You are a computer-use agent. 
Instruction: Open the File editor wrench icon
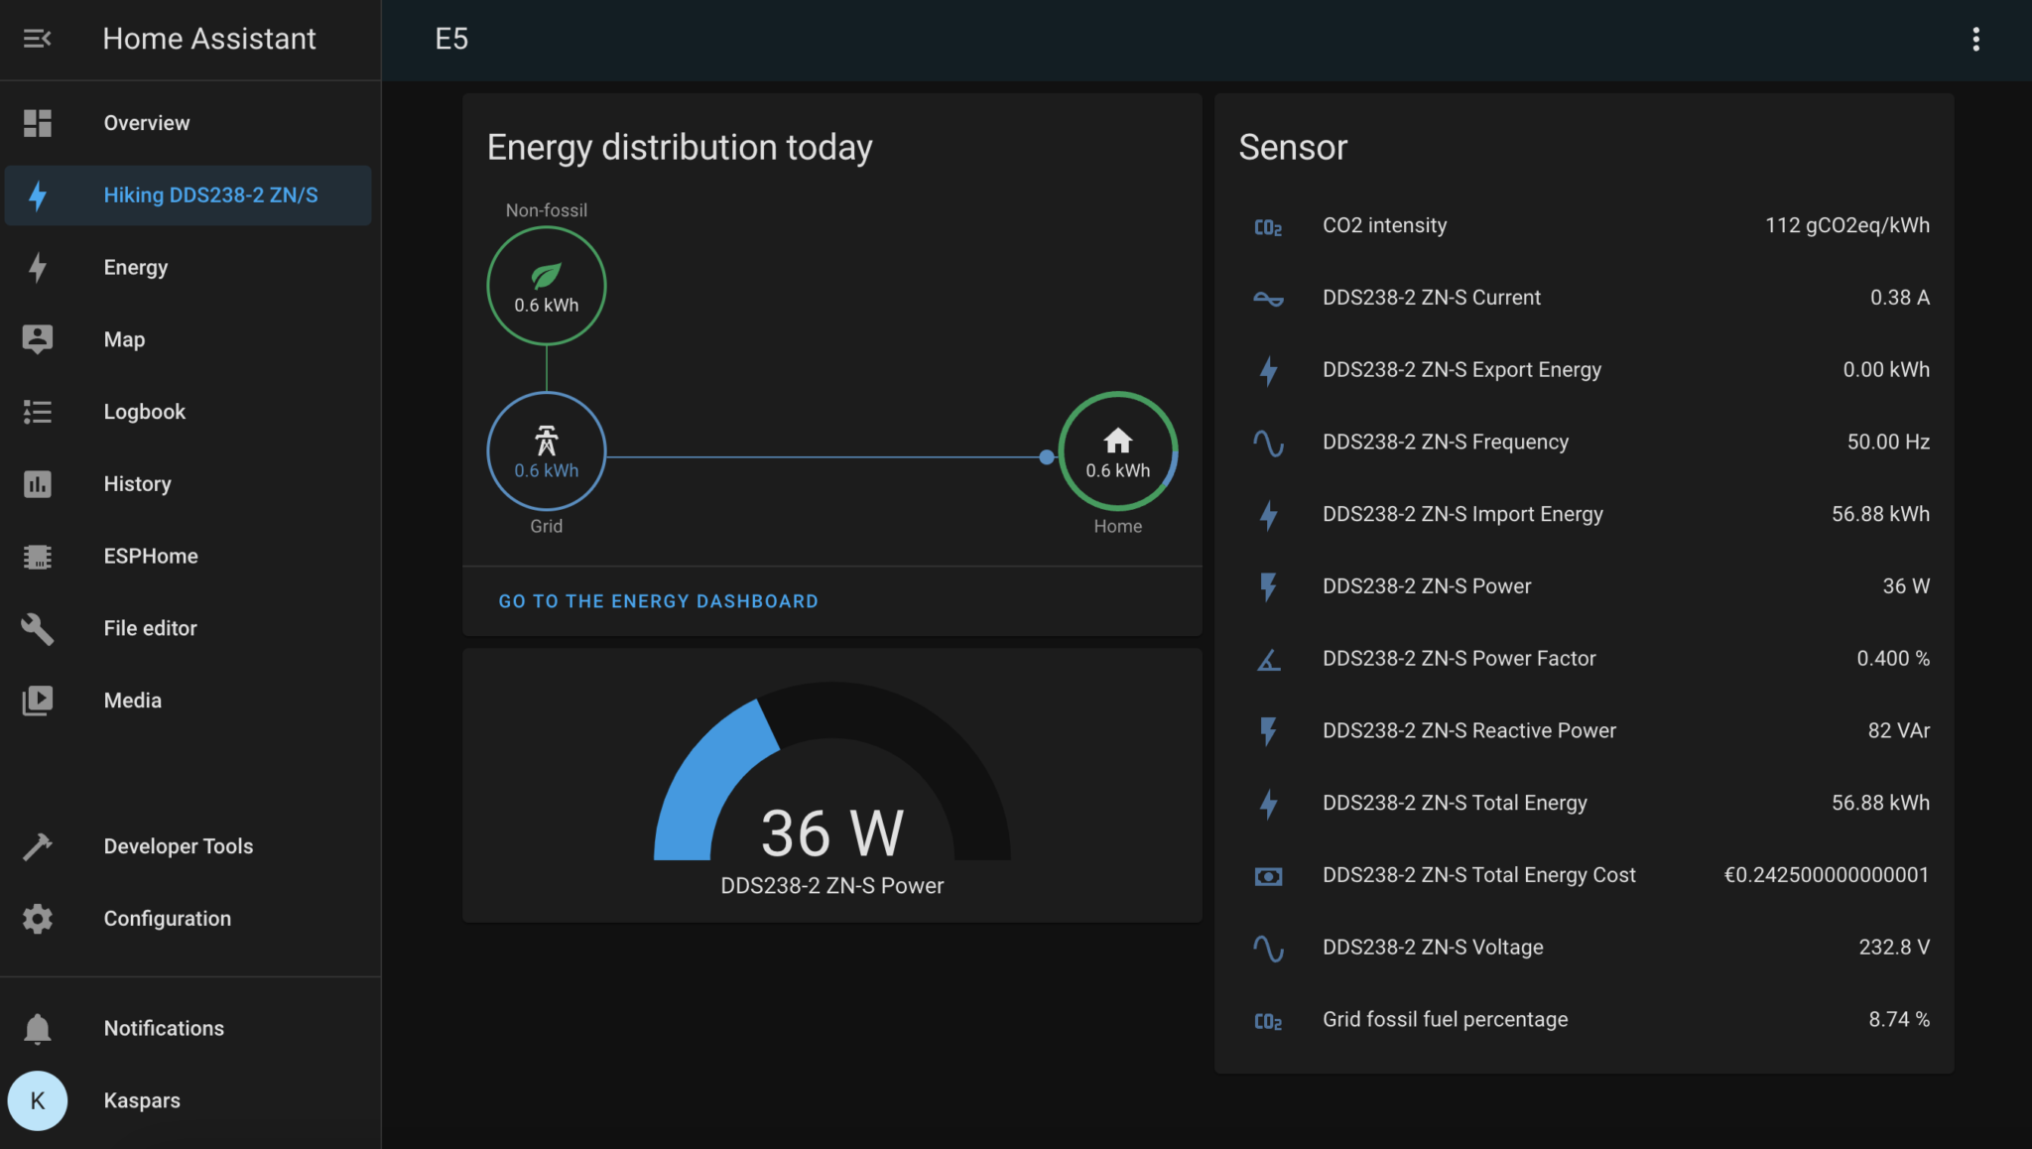[x=38, y=628]
